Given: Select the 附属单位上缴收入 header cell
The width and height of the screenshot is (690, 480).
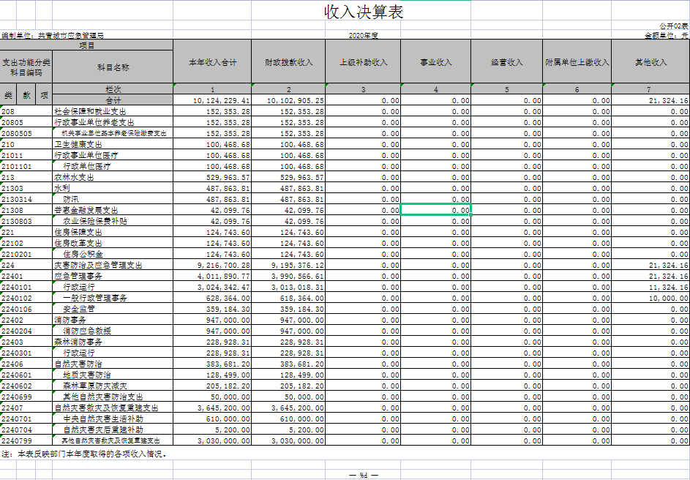Looking at the screenshot, I should (x=577, y=62).
